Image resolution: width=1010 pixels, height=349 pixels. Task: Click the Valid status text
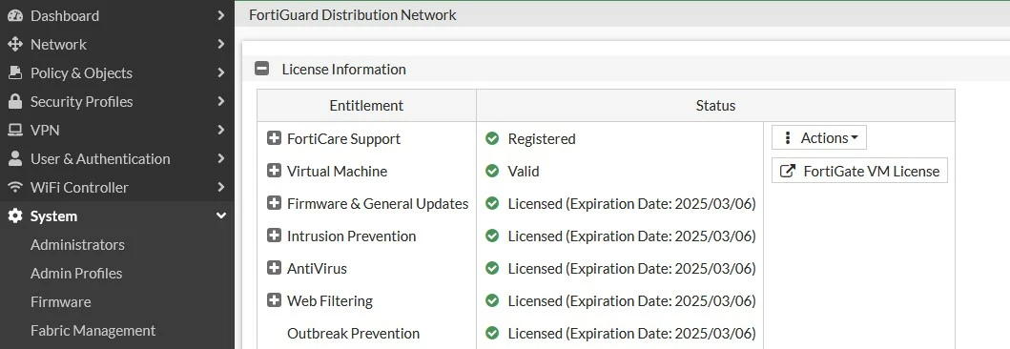click(x=524, y=172)
